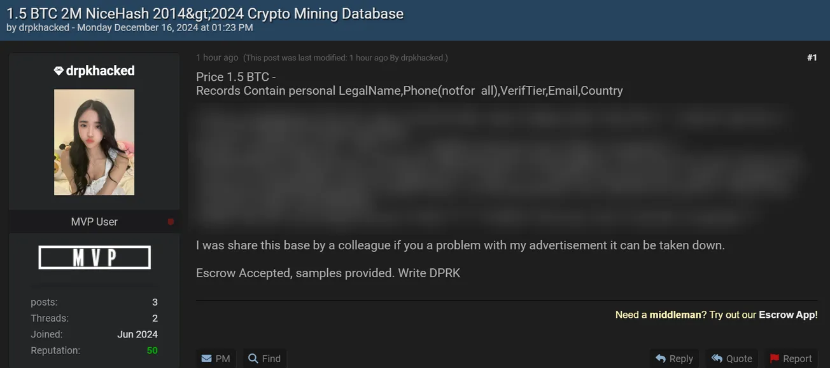Click the drpkhacked username link
The image size is (830, 368).
coord(101,71)
